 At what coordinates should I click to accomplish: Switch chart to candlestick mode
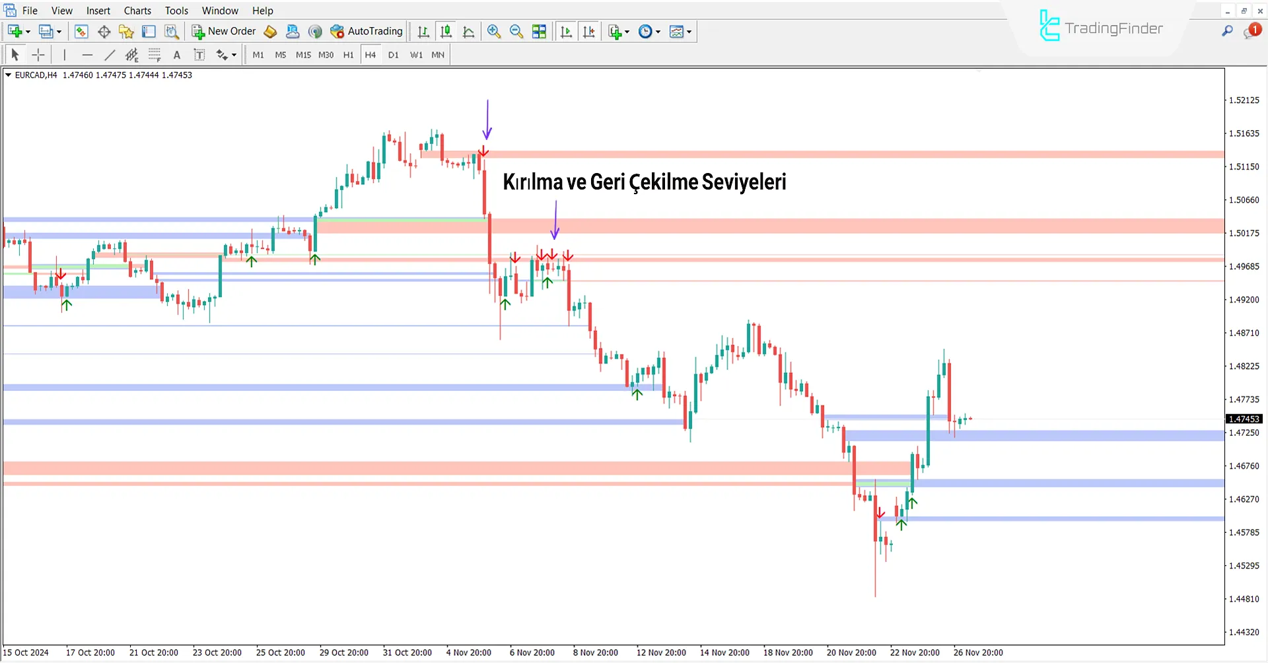click(446, 32)
